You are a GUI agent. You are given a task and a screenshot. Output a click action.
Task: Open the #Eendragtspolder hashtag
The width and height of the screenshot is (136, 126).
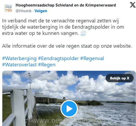58,58
